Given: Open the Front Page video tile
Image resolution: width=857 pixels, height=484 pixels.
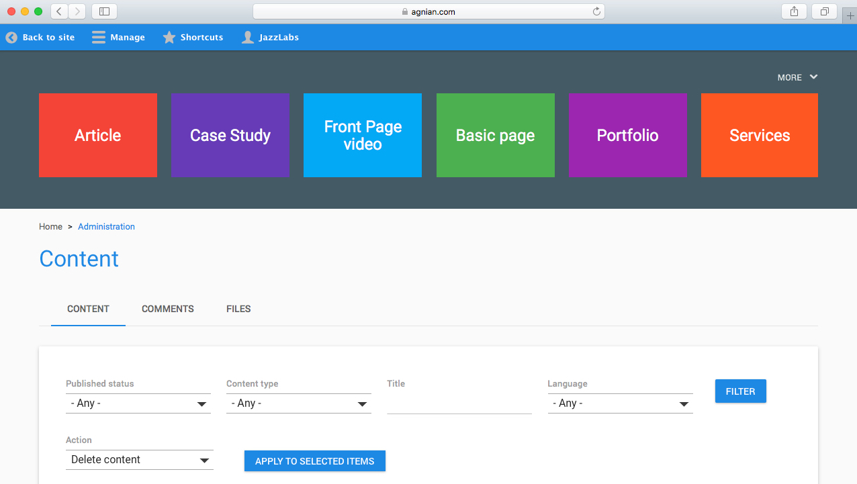Looking at the screenshot, I should [362, 135].
